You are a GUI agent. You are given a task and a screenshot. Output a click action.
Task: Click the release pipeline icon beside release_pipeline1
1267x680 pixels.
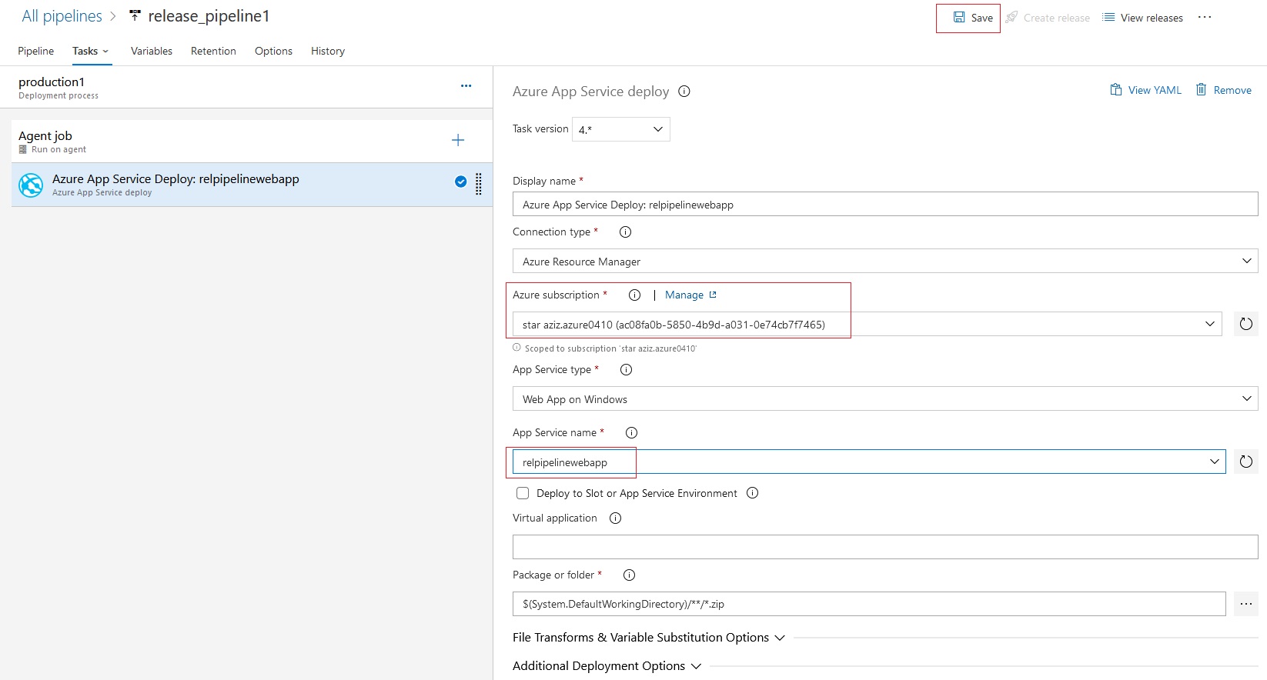tap(135, 15)
